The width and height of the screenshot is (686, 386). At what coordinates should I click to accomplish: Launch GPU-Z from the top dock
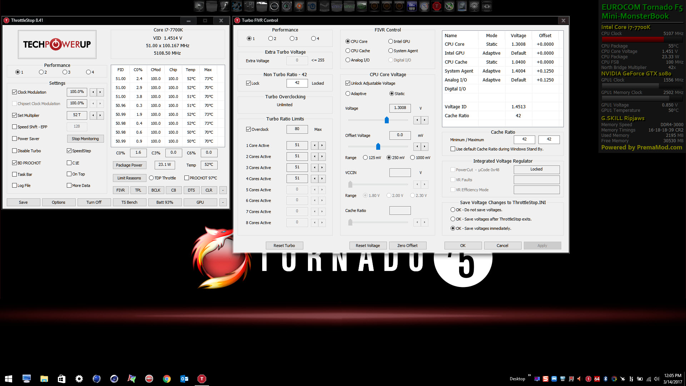(x=349, y=6)
